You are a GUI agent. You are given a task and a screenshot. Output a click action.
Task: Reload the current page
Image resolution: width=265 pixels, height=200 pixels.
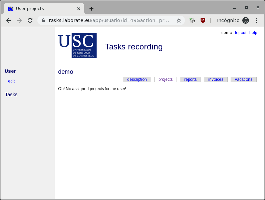[30, 20]
